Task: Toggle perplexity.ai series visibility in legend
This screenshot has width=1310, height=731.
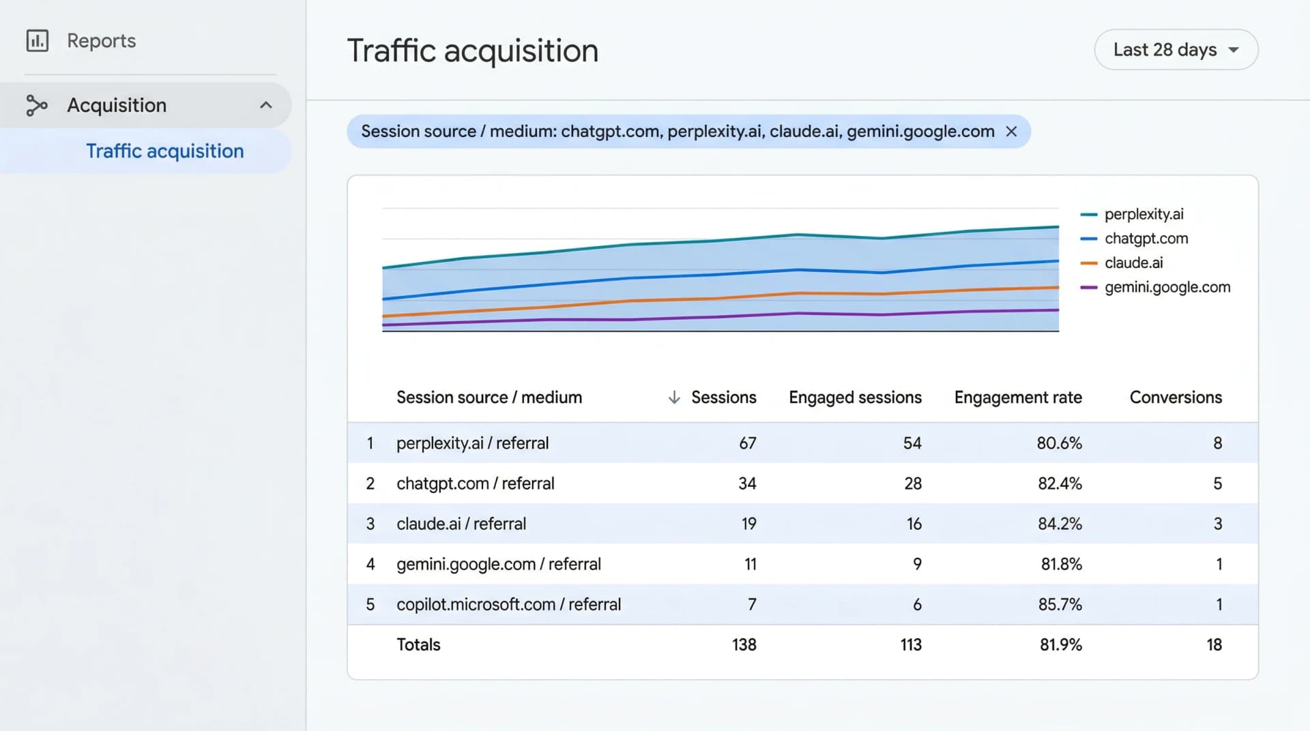Action: (1144, 213)
